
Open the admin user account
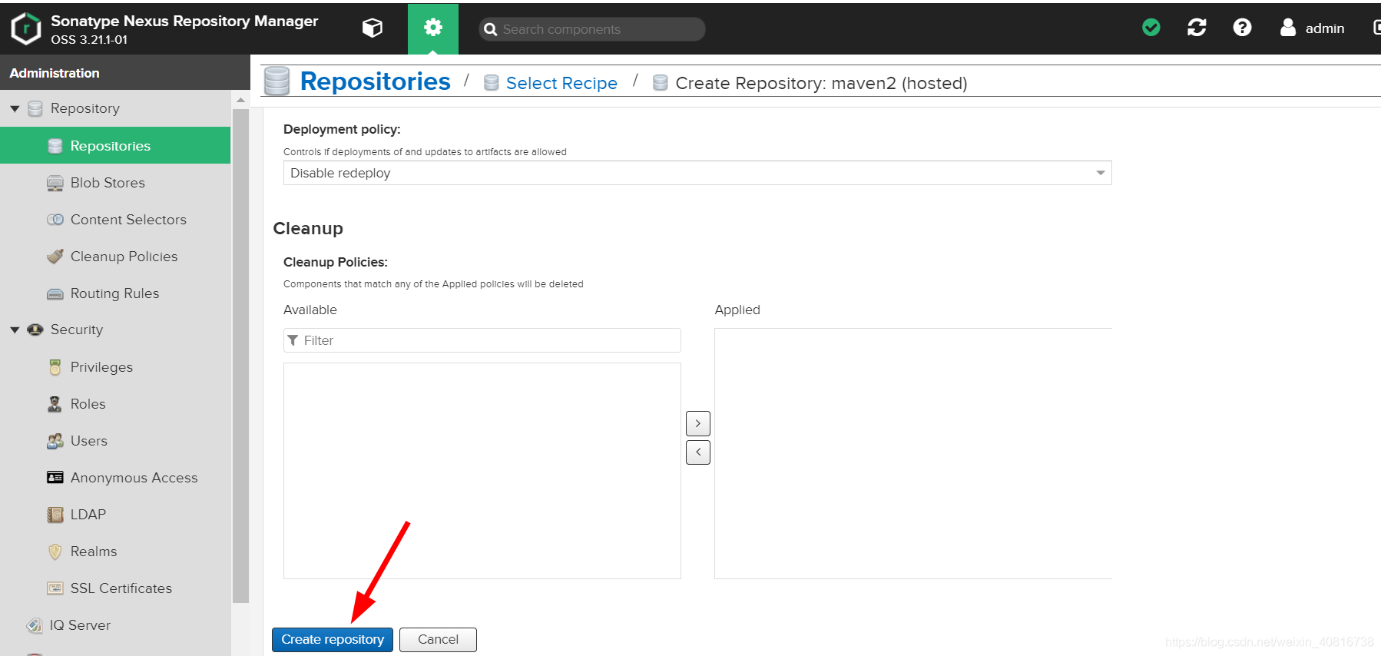click(1313, 28)
